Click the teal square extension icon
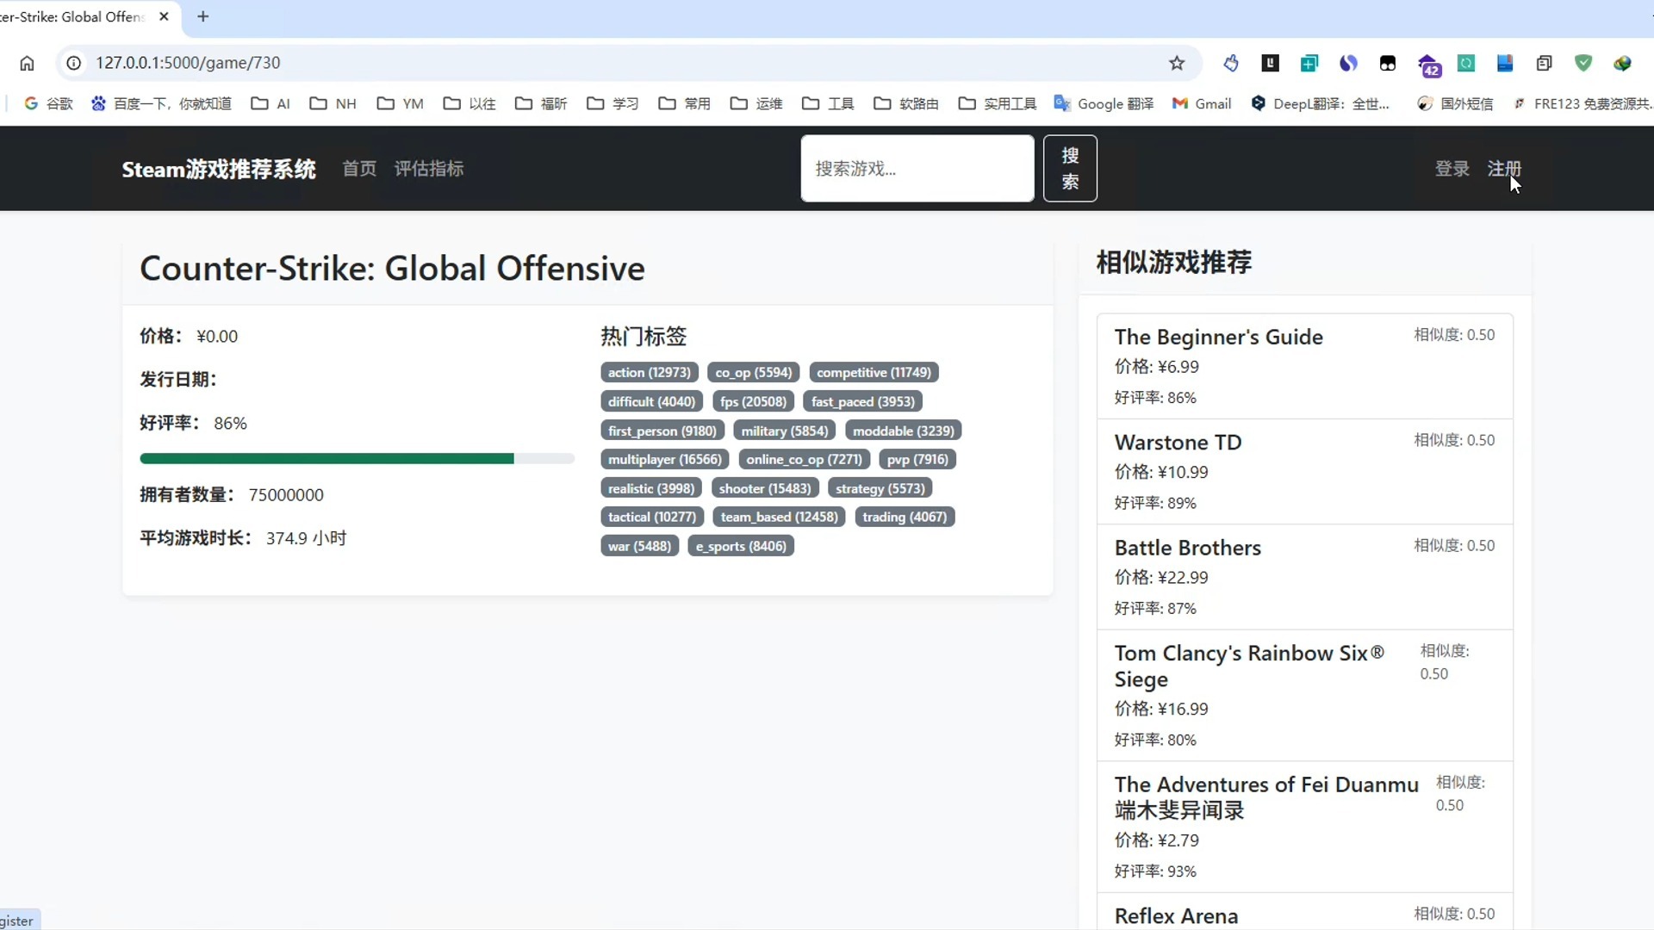This screenshot has width=1654, height=930. pos(1466,63)
